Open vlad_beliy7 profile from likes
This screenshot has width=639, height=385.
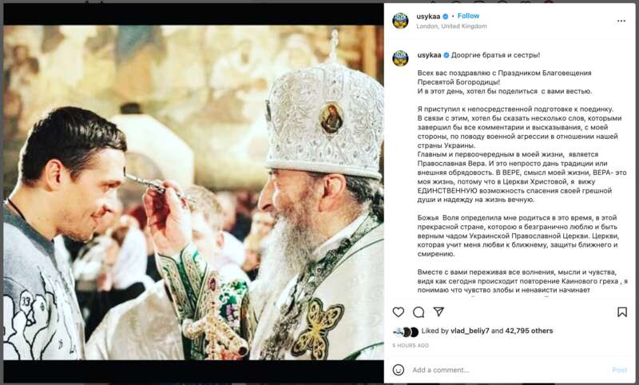[x=470, y=331]
